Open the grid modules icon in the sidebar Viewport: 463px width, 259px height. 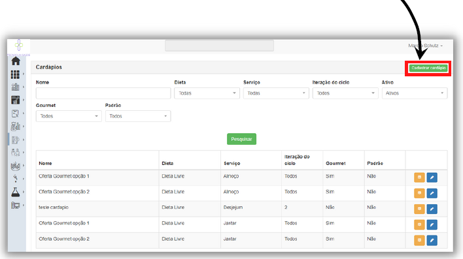(15, 74)
